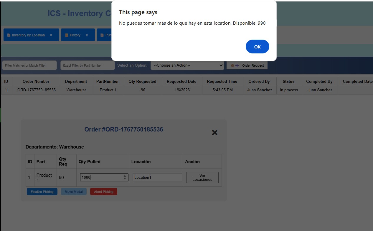The width and height of the screenshot is (373, 231).
Task: Click the plus icon on Order Request button
Action: 237,65
